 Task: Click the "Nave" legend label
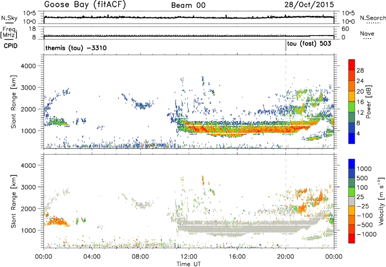pyautogui.click(x=367, y=33)
